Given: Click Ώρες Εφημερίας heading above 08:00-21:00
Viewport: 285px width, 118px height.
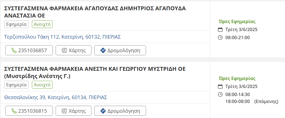Looking at the screenshot, I should pyautogui.click(x=237, y=22).
